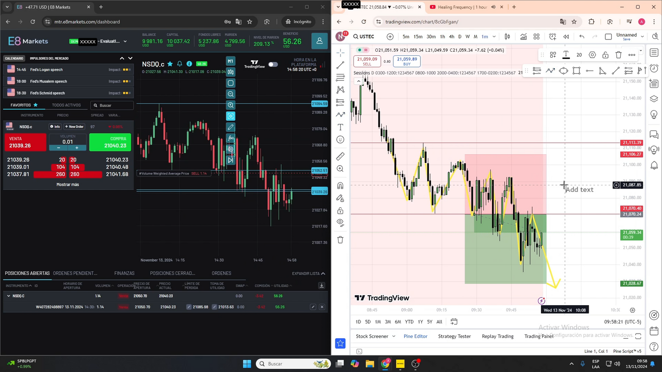Select the text tool in the floating drawing toolbar

click(566, 54)
